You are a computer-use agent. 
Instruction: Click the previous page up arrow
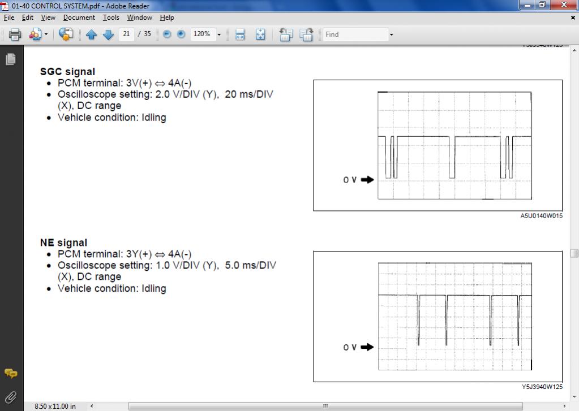(x=91, y=34)
